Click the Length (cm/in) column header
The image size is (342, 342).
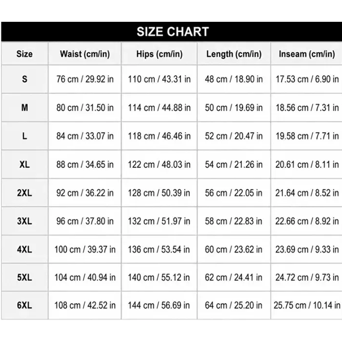pos(234,54)
